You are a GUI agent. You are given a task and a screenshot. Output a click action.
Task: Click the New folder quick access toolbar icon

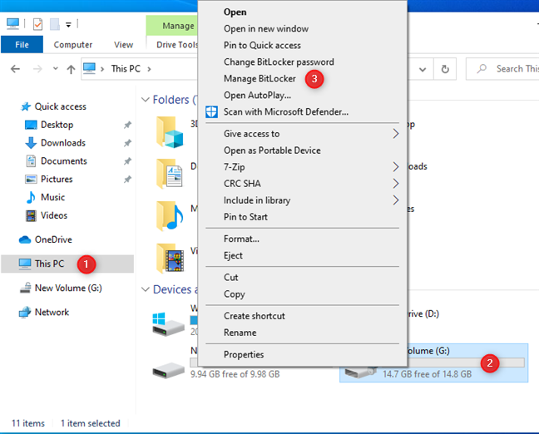click(x=55, y=24)
